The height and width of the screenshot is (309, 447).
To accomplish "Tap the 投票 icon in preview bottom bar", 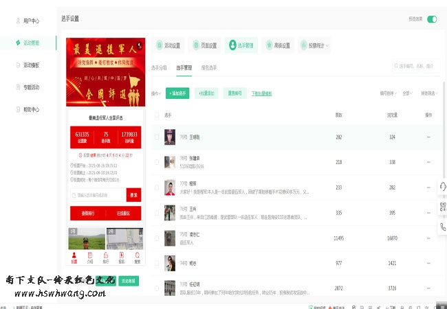I will [74, 257].
